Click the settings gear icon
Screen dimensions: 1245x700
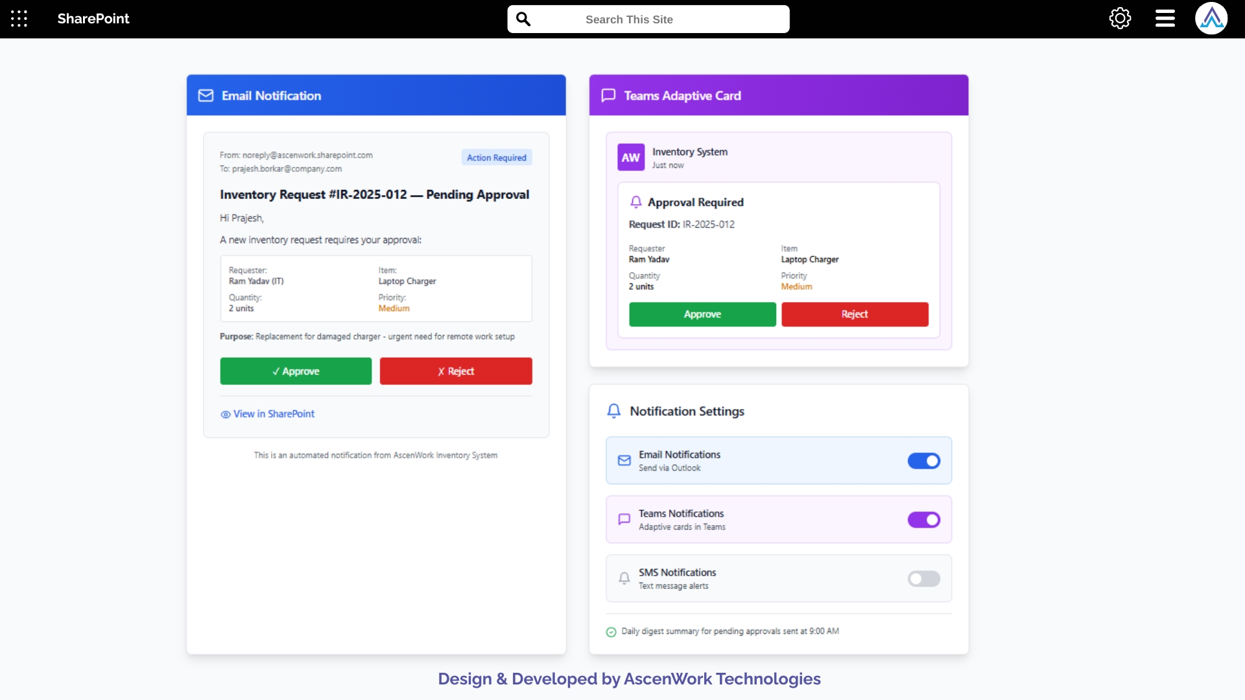coord(1120,18)
